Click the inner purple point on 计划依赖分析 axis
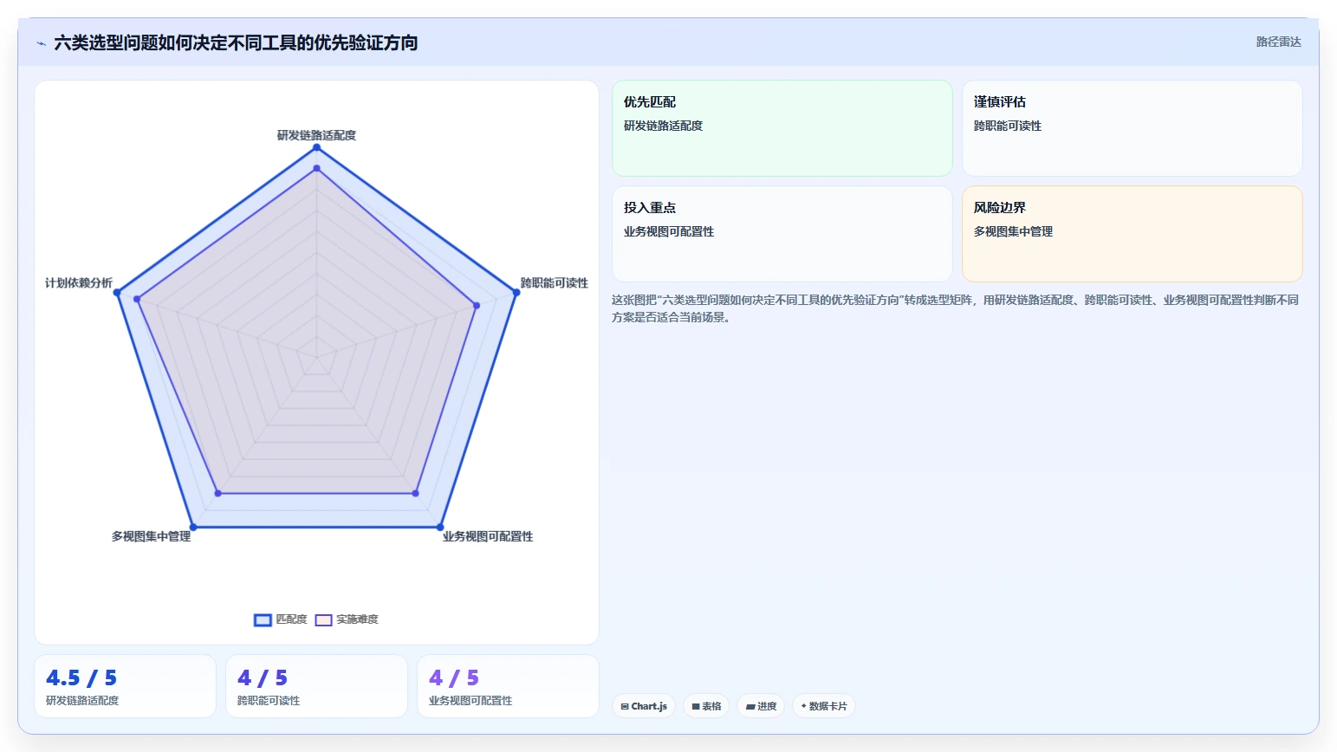Viewport: 1337px width, 752px height. pos(137,299)
